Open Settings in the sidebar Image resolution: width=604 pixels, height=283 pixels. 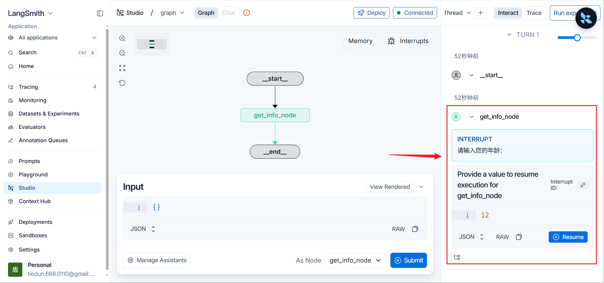[52, 250]
